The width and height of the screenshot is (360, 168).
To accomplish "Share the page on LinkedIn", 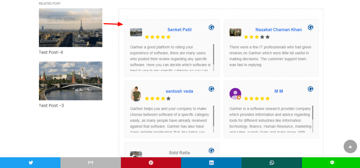I will [211, 163].
